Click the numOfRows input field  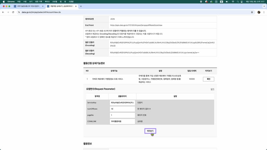[122, 109]
